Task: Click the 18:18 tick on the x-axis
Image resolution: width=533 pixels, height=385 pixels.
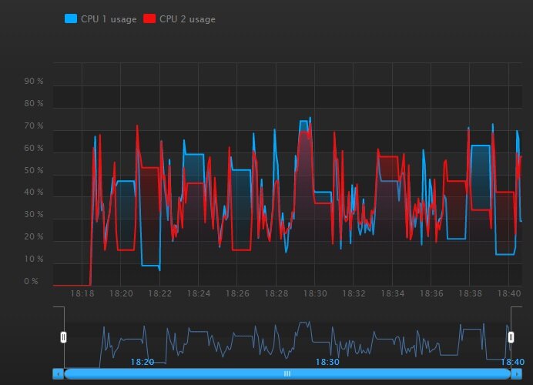Action: [82, 293]
